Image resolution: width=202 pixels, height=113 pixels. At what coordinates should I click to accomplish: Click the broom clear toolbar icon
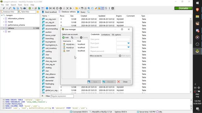coord(96,8)
